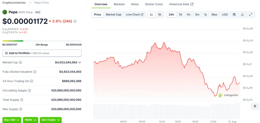Open the Wallet dropdown

tap(30, 120)
